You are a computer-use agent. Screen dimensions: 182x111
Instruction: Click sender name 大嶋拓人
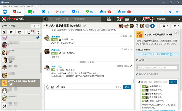click(x=55, y=50)
